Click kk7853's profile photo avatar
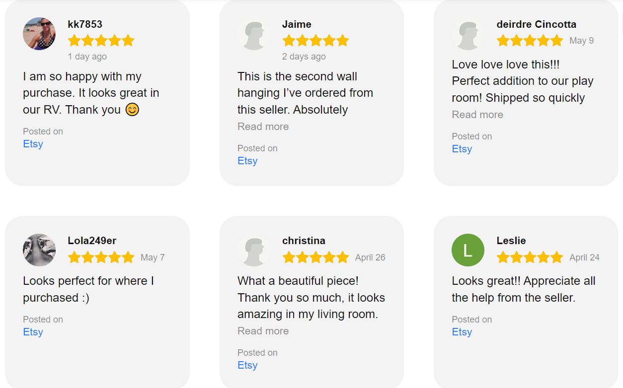The image size is (623, 388). [x=39, y=34]
